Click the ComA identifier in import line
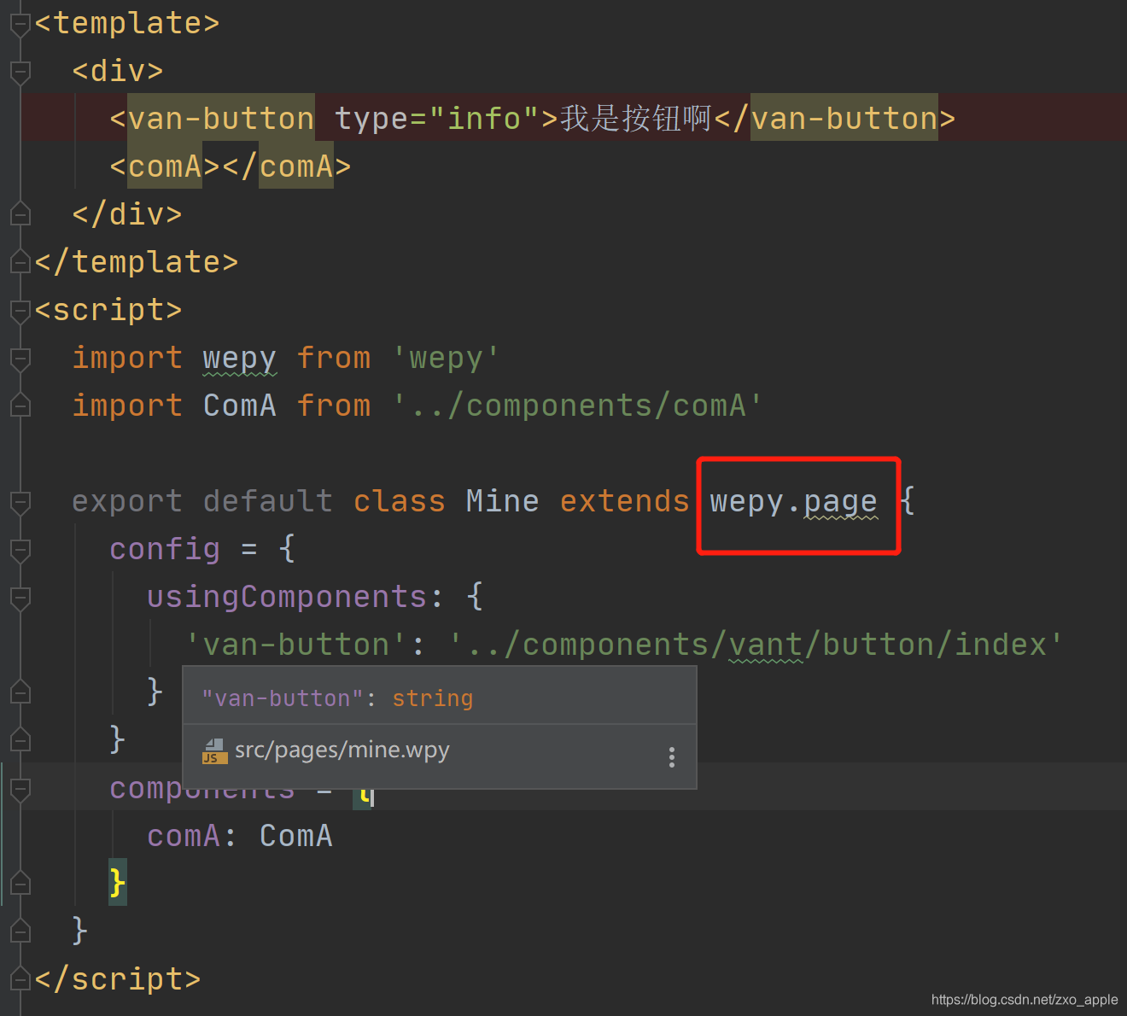The height and width of the screenshot is (1016, 1127). (x=240, y=405)
